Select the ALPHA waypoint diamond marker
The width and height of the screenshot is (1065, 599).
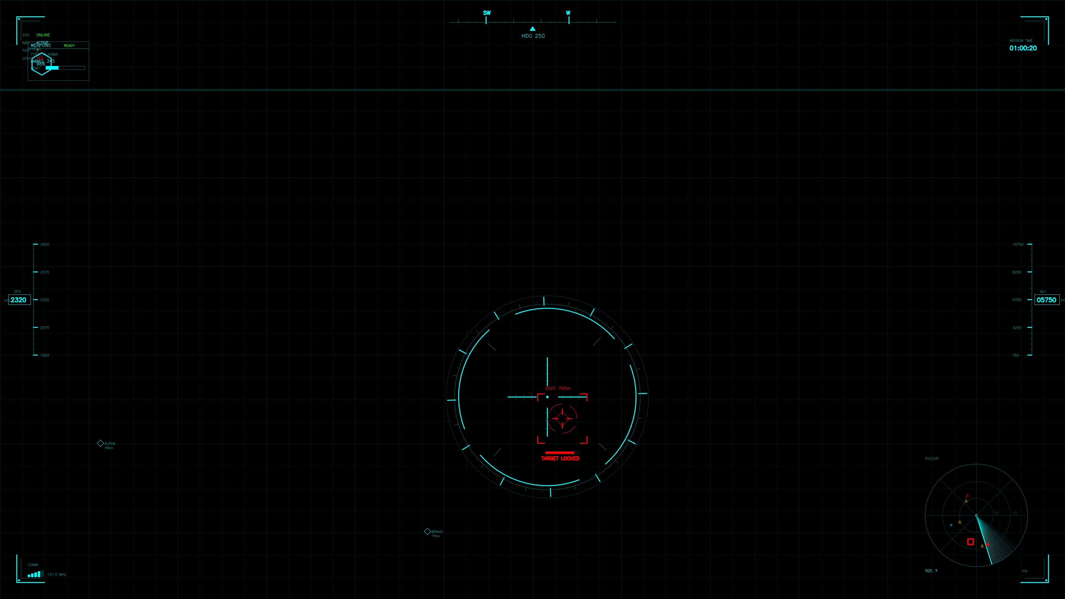click(x=100, y=443)
